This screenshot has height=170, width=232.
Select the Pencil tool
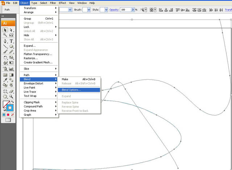(11, 51)
